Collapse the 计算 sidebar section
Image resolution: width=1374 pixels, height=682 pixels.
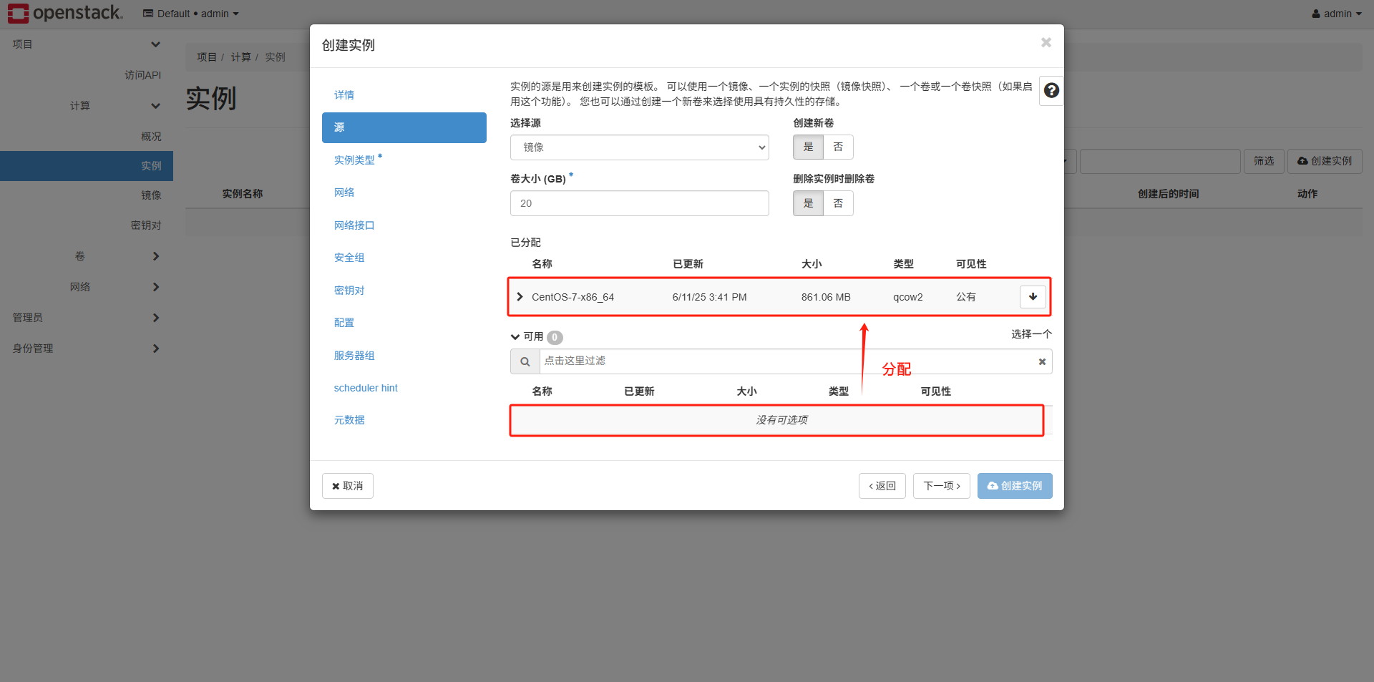click(87, 106)
